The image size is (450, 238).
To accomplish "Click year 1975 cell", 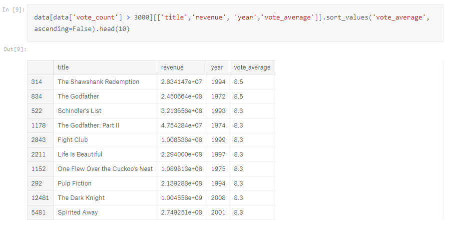I will 218,168.
